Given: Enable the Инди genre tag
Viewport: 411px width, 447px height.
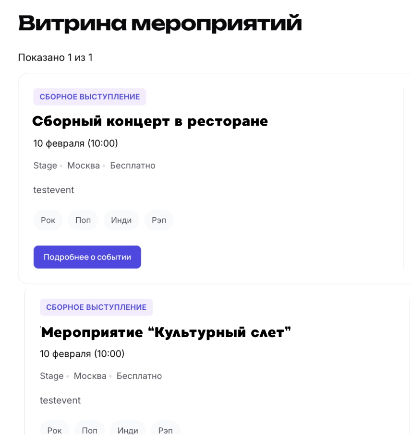Looking at the screenshot, I should pos(121,220).
